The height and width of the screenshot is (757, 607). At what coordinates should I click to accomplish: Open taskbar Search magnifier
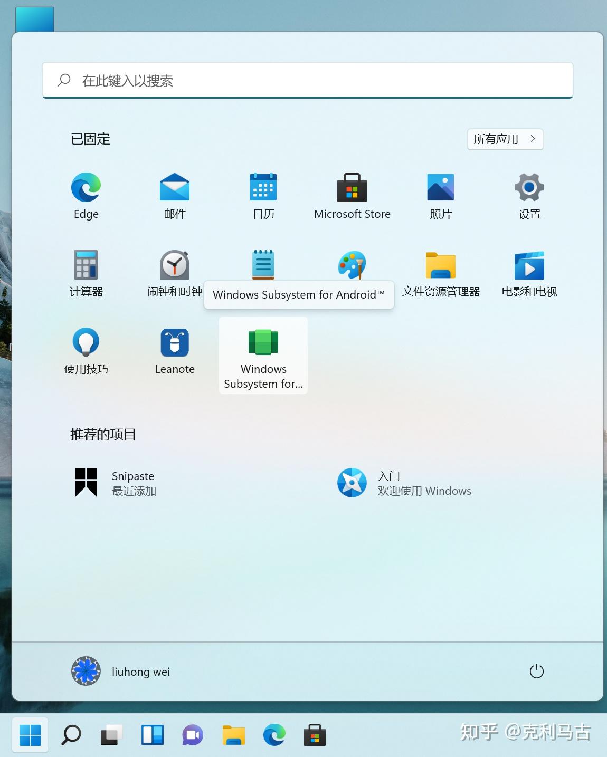click(x=71, y=735)
